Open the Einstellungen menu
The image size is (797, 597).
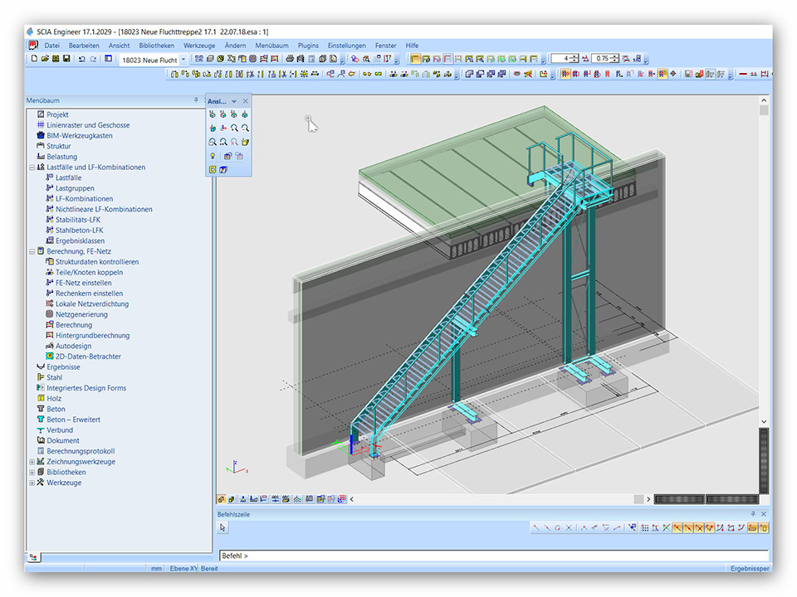(x=346, y=46)
